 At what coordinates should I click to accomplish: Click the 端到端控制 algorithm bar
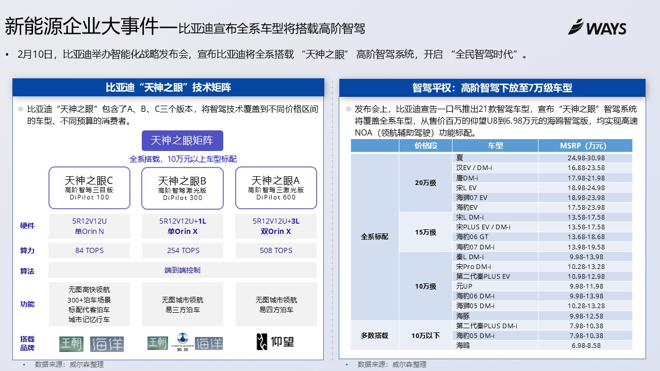(183, 270)
